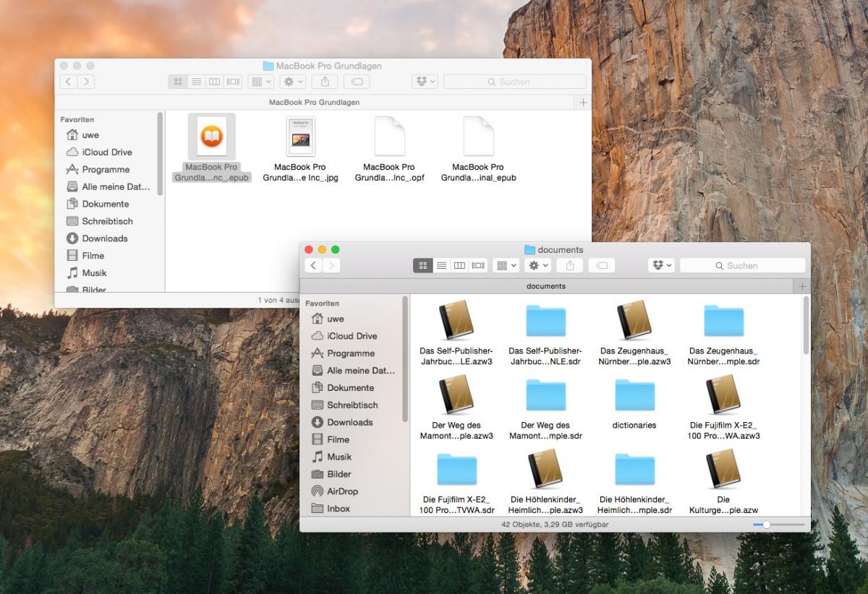Go back in documents window

[314, 266]
